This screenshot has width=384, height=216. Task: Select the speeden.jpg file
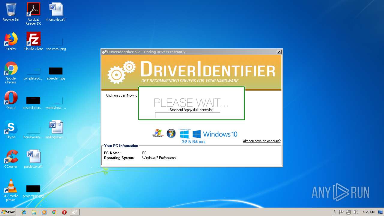56,73
